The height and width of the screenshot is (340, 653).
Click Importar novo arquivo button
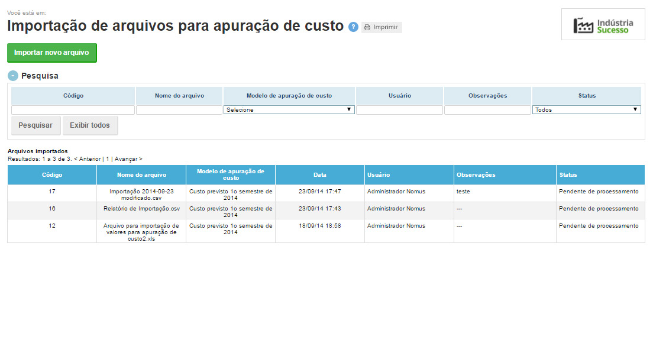(x=51, y=53)
